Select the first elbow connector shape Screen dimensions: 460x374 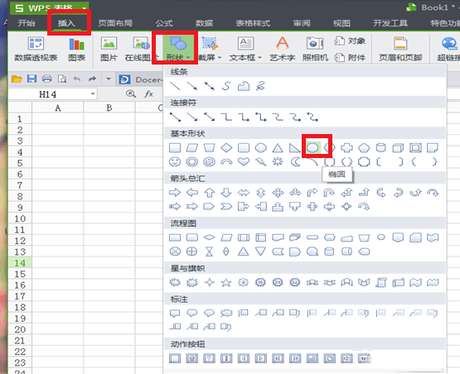coord(226,117)
